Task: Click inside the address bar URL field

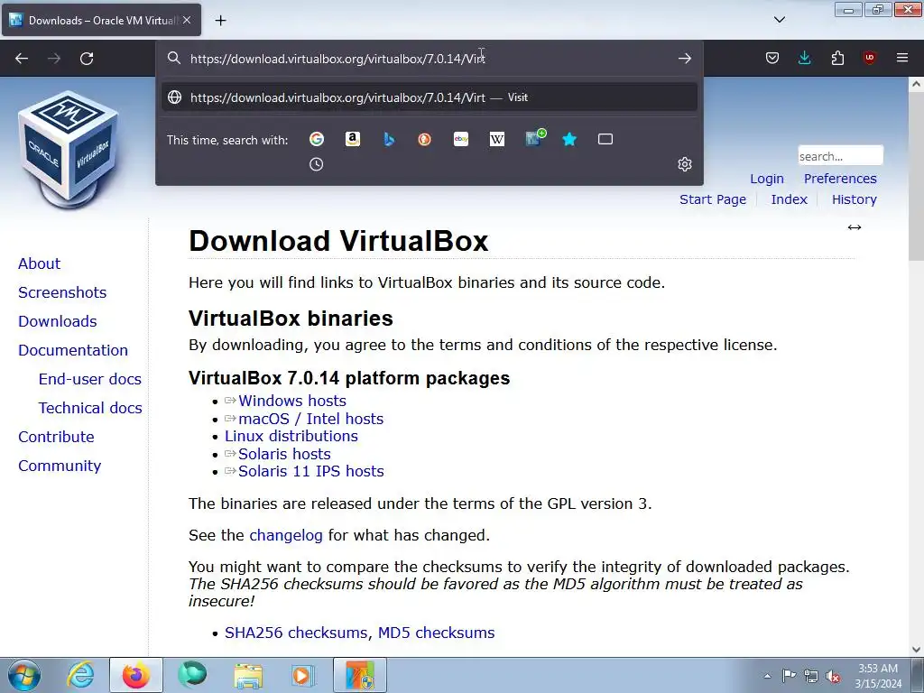Action: [430, 59]
